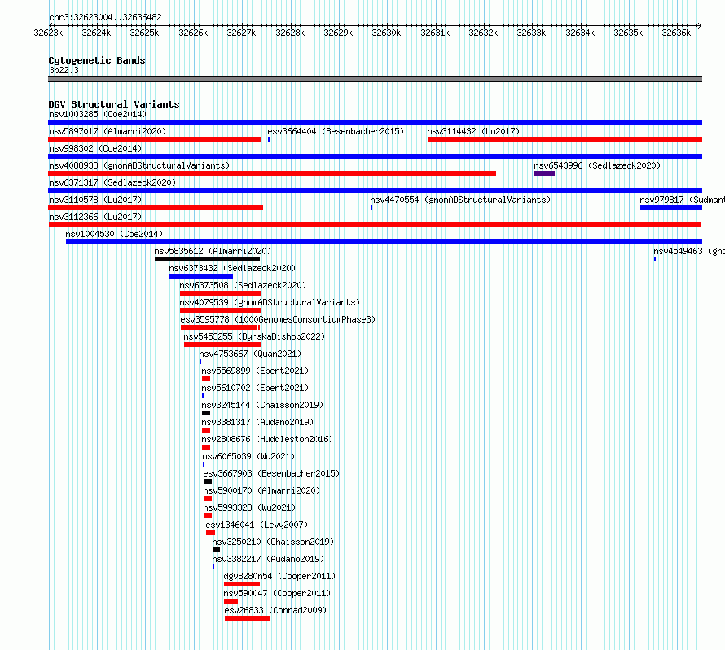
Task: Click nsv4549463 variant label
Action: (689, 251)
